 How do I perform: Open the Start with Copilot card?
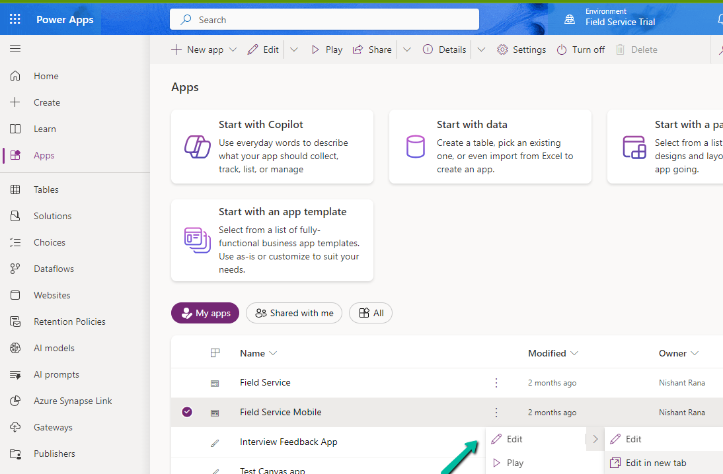pyautogui.click(x=272, y=147)
